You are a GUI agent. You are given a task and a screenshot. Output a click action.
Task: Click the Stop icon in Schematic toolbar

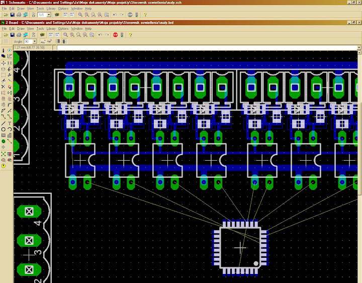(x=130, y=15)
